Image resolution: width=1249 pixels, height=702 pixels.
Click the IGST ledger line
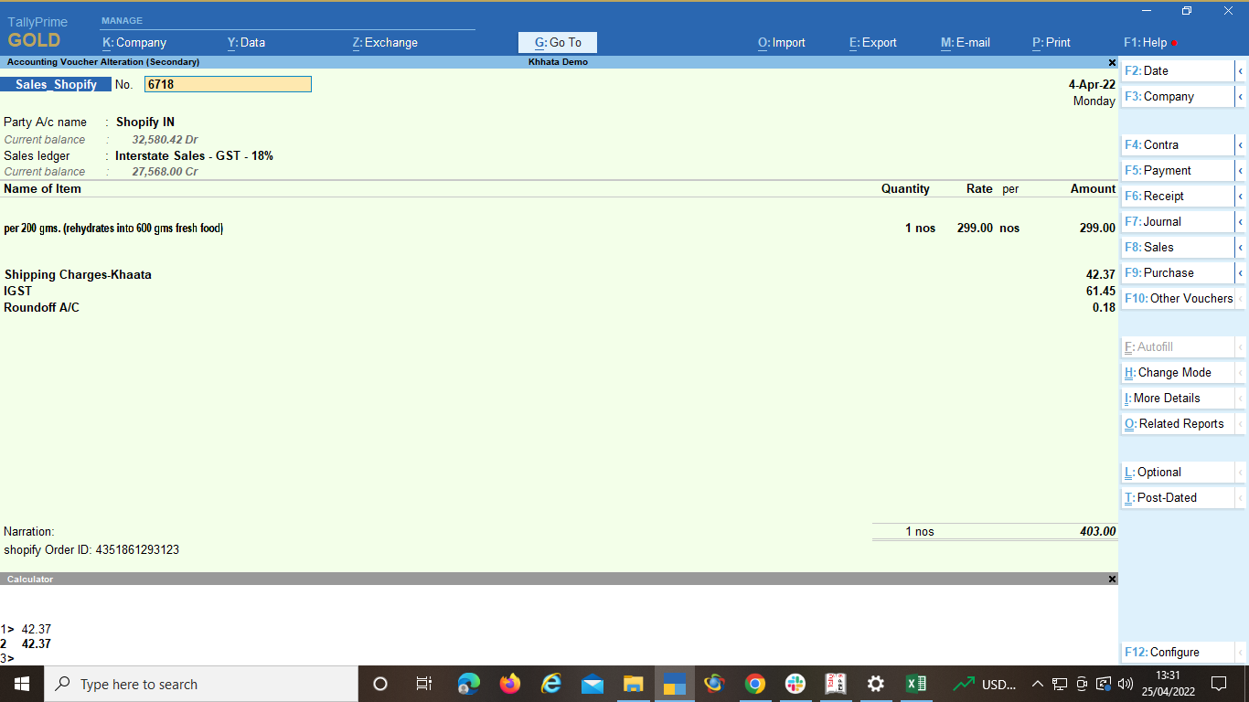[x=17, y=291]
